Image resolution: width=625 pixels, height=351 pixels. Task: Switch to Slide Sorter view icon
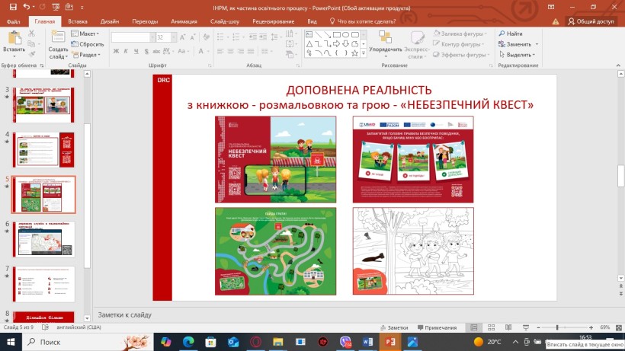491,327
